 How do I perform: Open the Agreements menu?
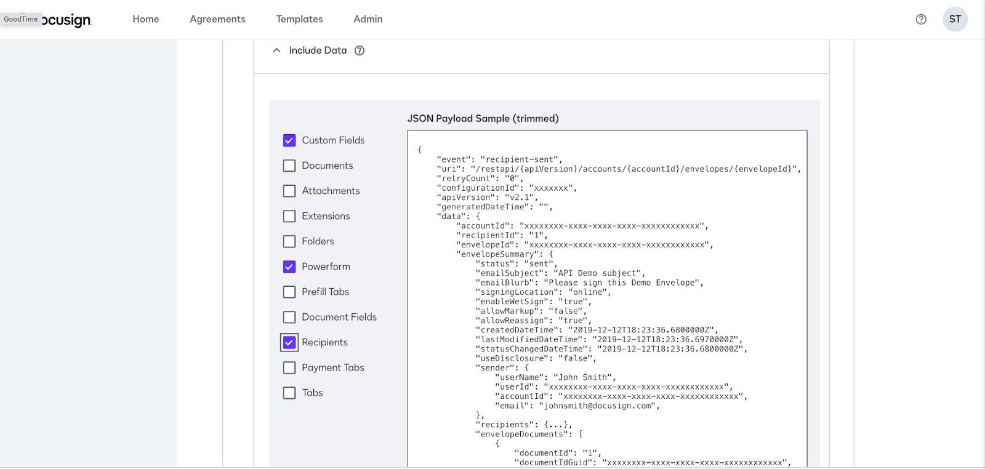[x=217, y=19]
